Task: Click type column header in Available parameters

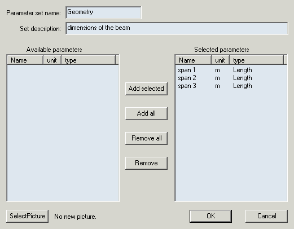Action: (x=88, y=60)
